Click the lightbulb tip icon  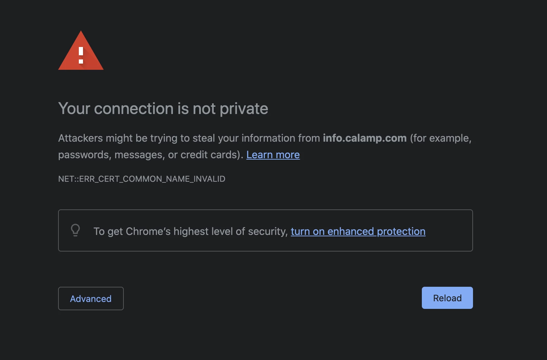[x=75, y=230]
